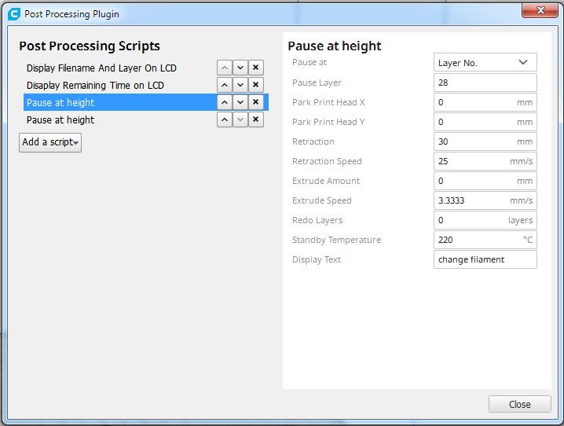Edit the Retraction distance field
The image size is (564, 426).
click(x=471, y=141)
